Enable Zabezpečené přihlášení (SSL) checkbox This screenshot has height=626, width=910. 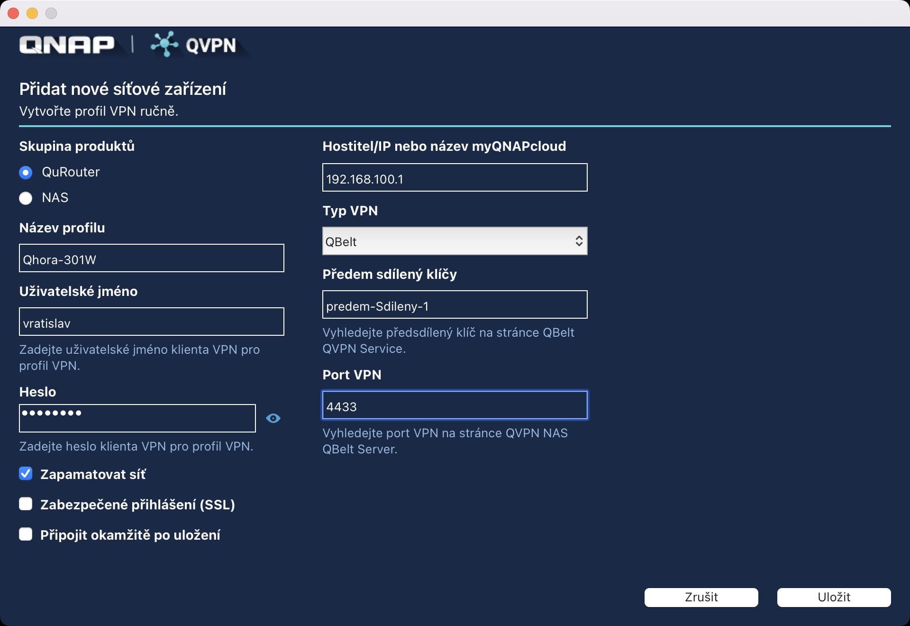point(26,504)
